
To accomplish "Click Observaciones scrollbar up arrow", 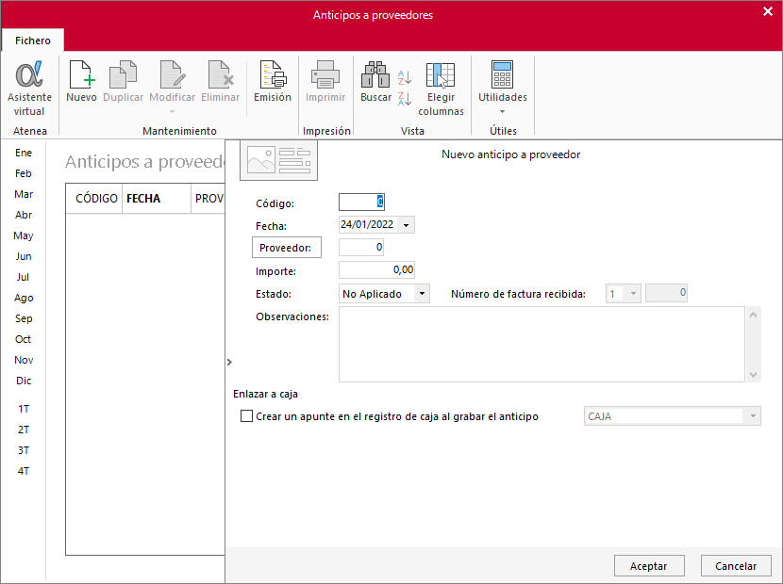I will pyautogui.click(x=753, y=315).
